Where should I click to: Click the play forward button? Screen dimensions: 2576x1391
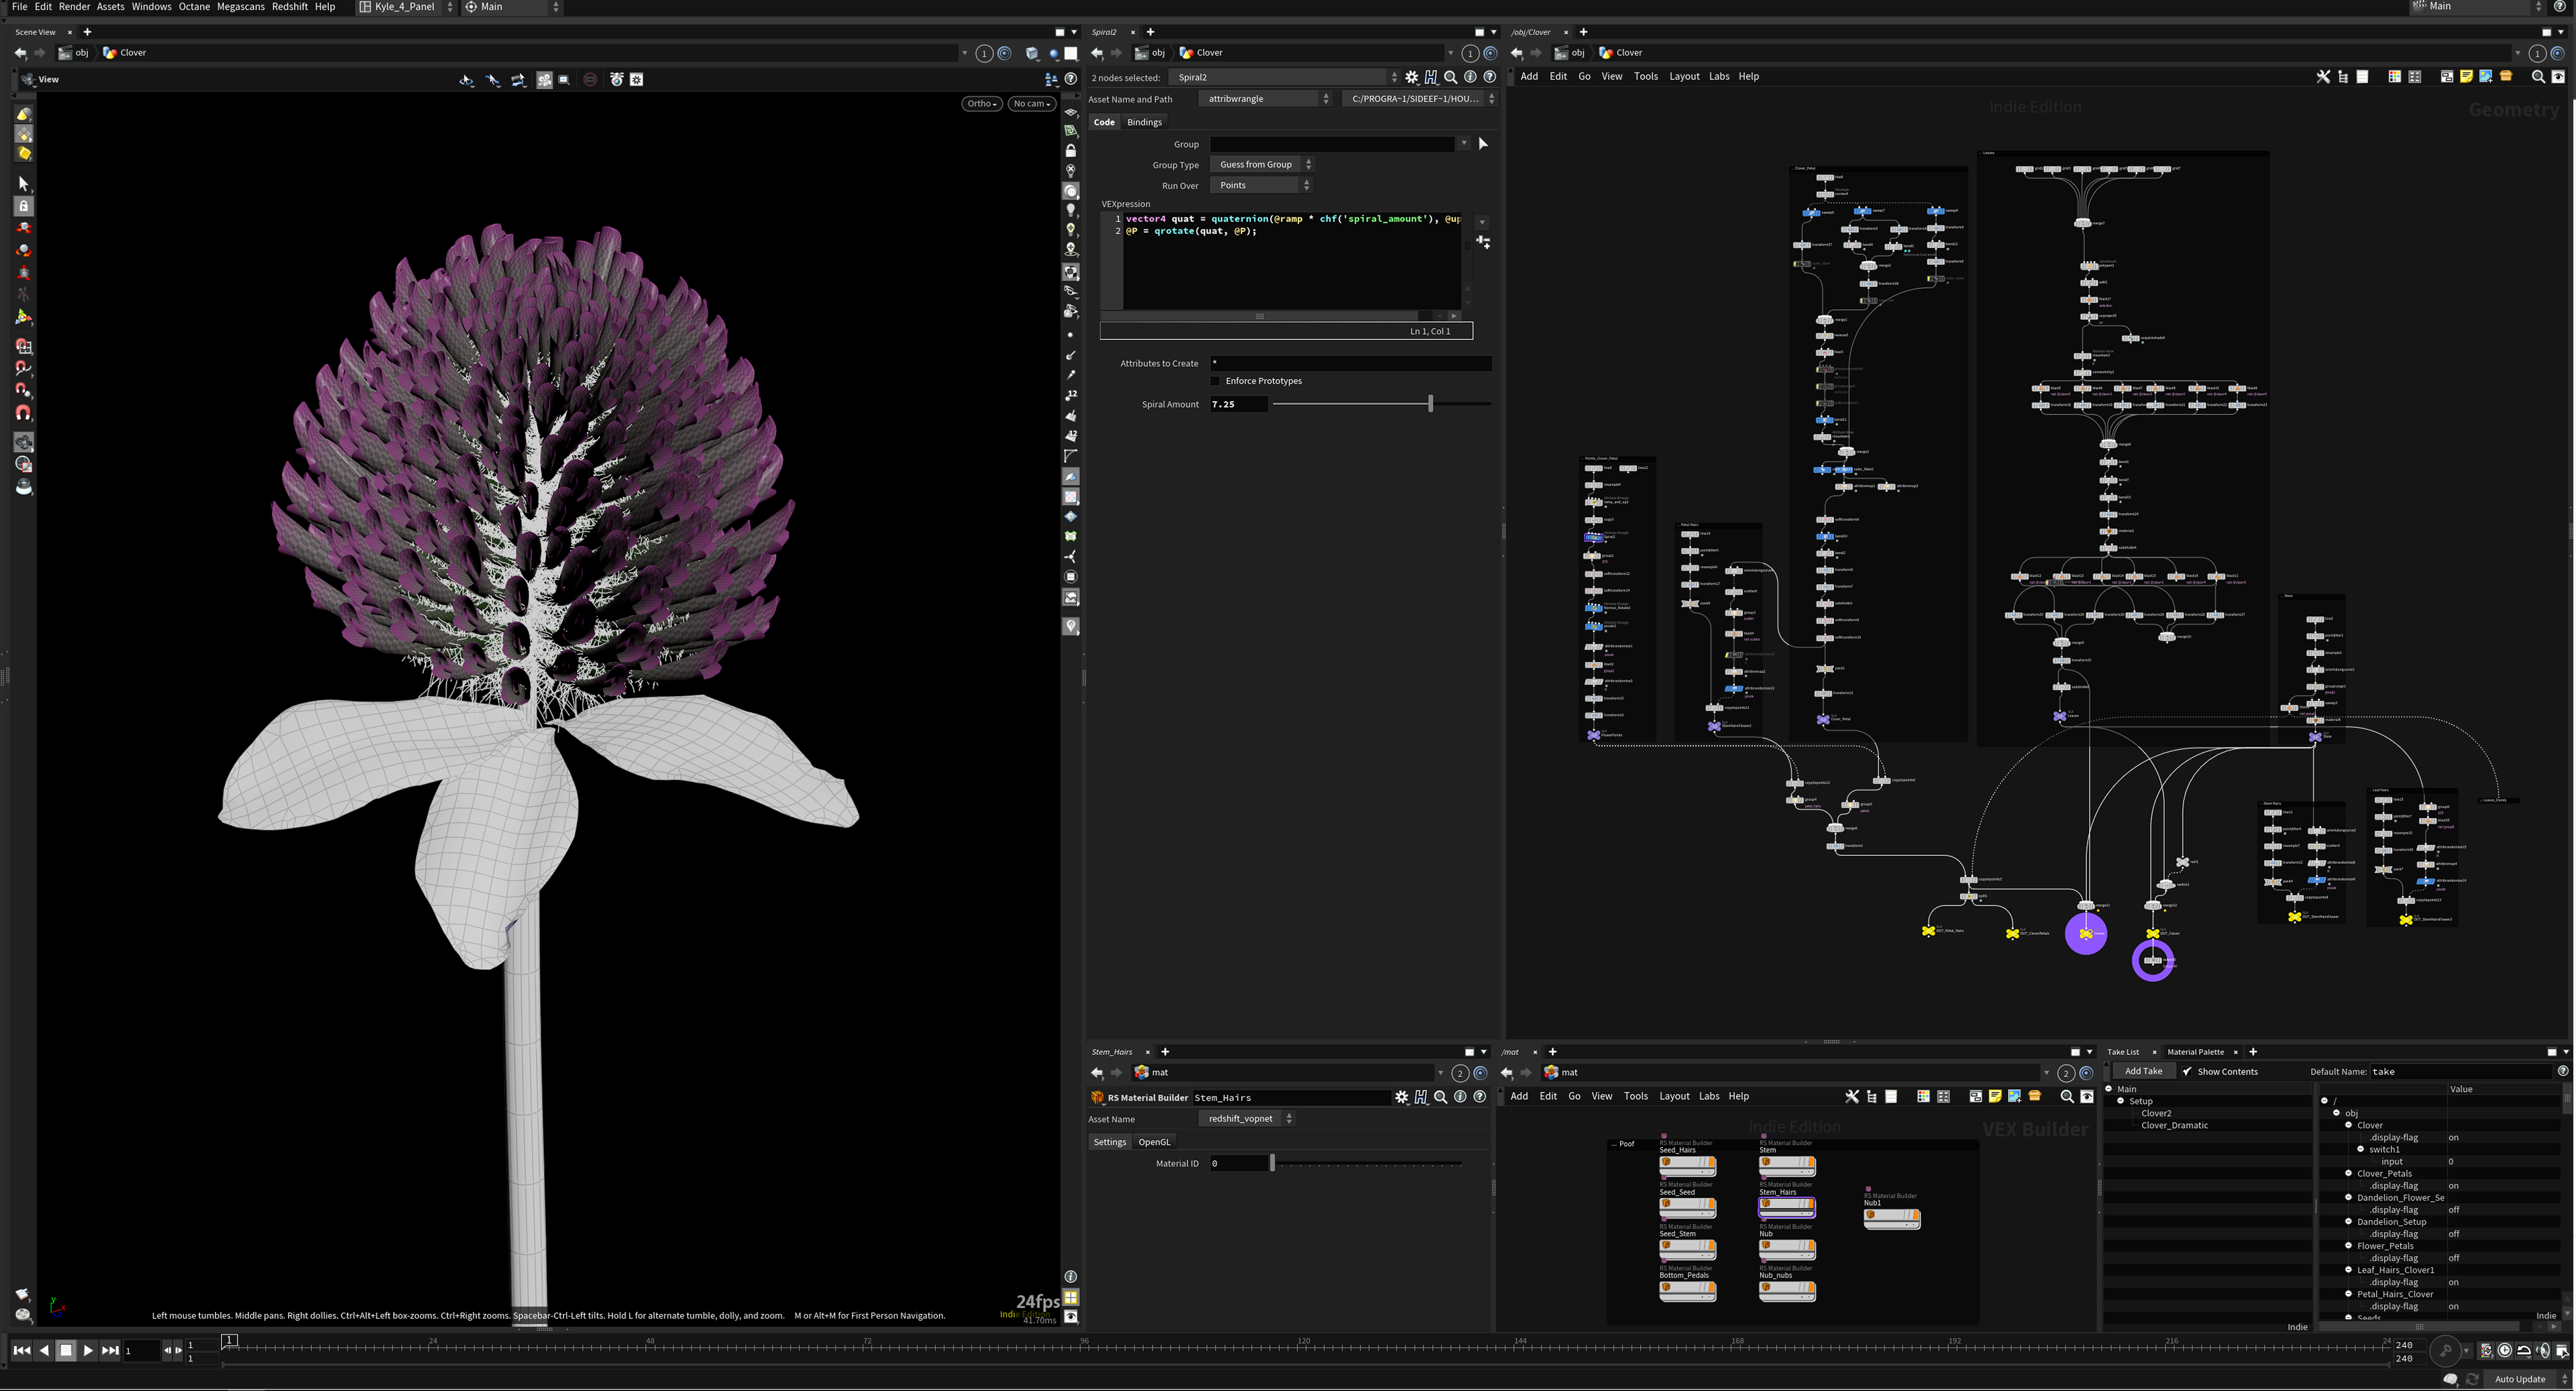[x=88, y=1351]
